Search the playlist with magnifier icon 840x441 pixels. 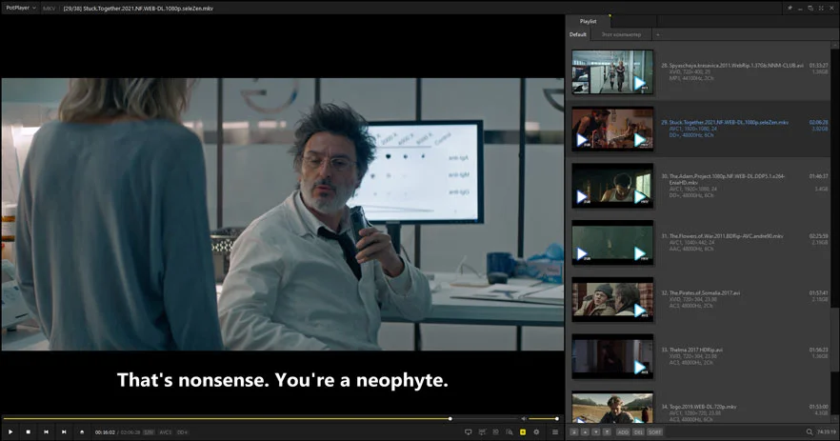pos(809,431)
